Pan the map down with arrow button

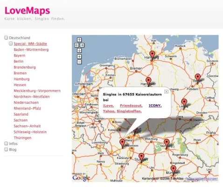79,50
